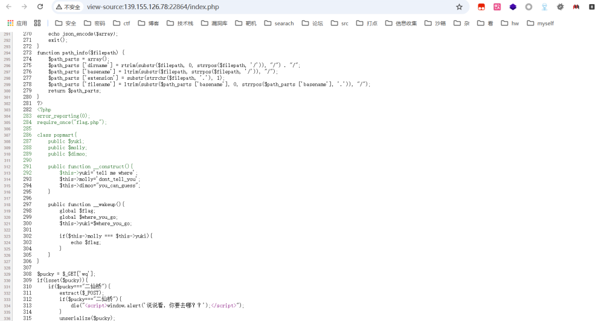Image resolution: width=604 pixels, height=321 pixels.
Task: Click "$this->molly='dont_tell_you';" line
Action: [100, 179]
